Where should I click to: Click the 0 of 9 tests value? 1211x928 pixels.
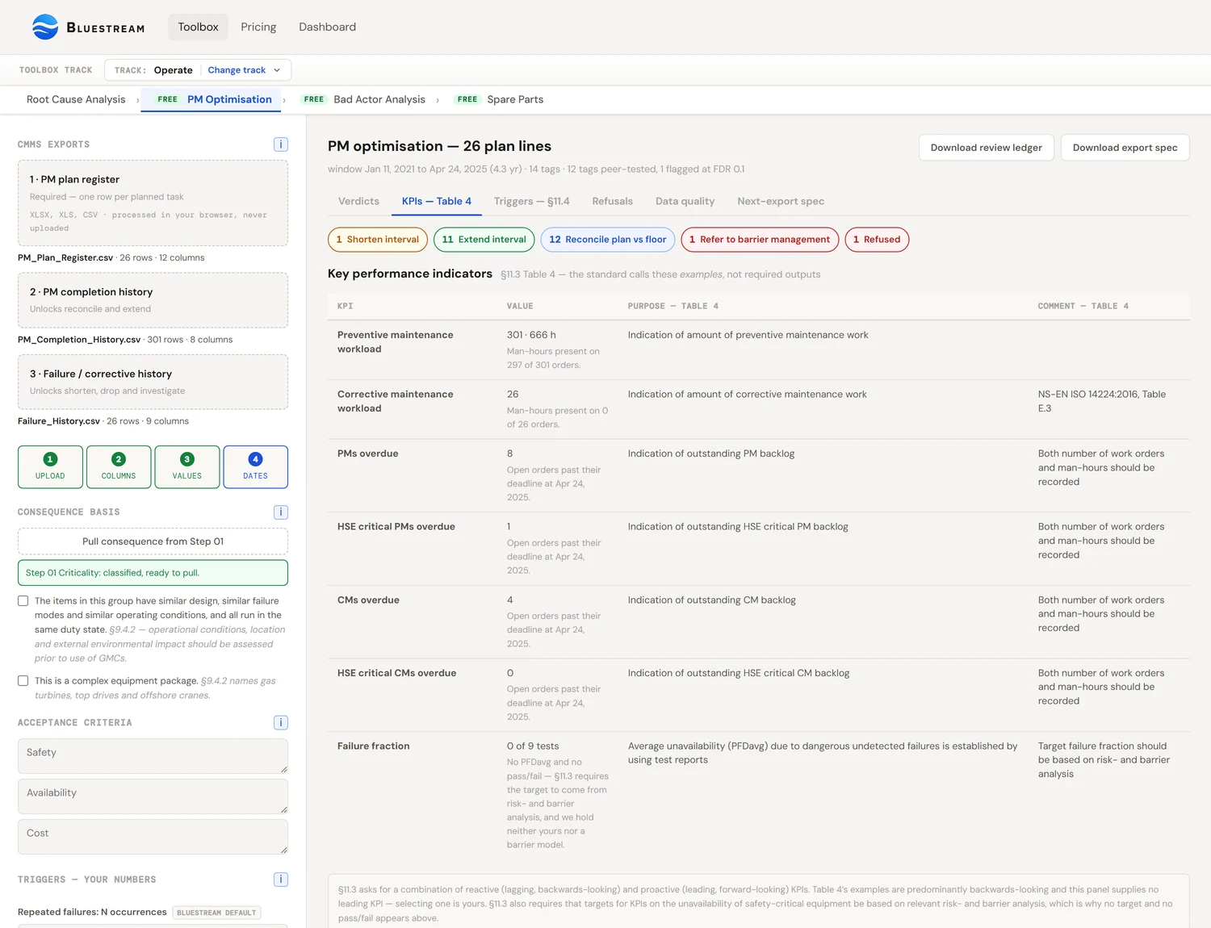pyautogui.click(x=533, y=746)
